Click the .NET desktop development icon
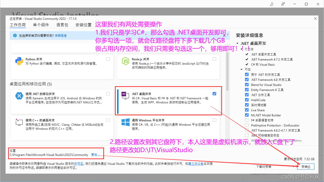324x182 pixels. (125, 96)
